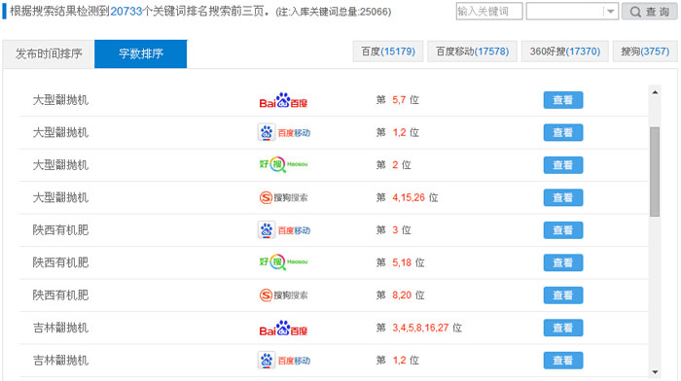Viewport: 681px width, 381px height.
Task: Click the scrollbar down arrow
Action: tap(655, 372)
